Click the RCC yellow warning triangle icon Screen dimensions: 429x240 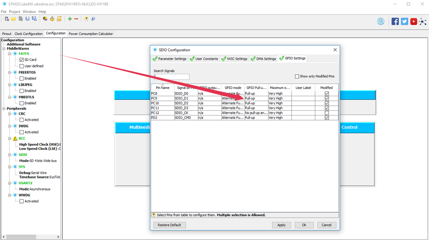point(15,139)
